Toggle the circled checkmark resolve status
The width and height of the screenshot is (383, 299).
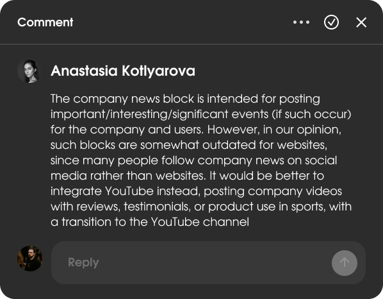click(331, 22)
